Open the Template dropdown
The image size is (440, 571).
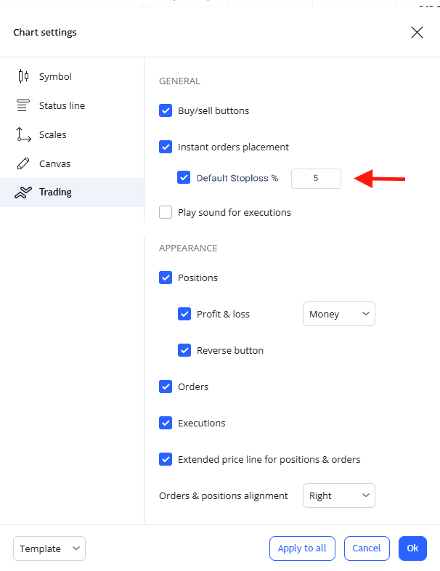(49, 549)
